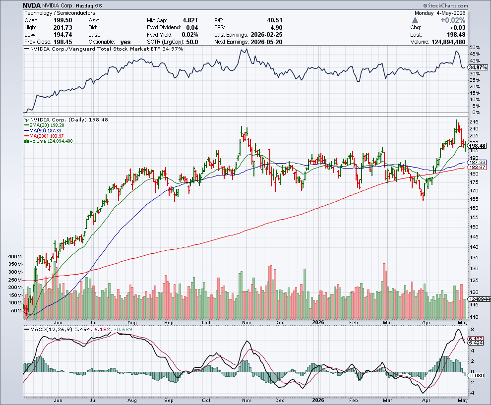Click the MA(200) 183.97 legend entry
Image resolution: width=491 pixels, height=405 pixels.
(x=44, y=136)
